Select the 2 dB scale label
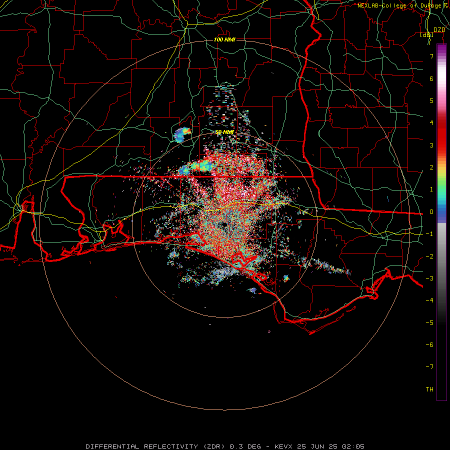 [431, 167]
